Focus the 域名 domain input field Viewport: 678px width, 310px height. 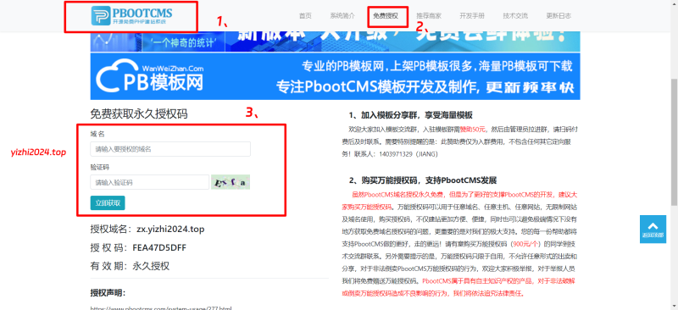coord(170,149)
